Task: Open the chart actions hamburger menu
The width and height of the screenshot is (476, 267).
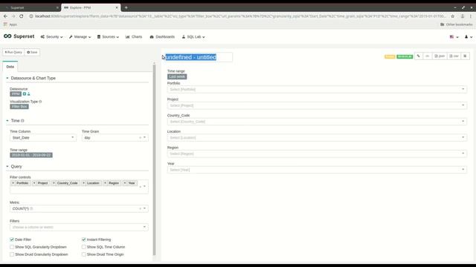Action: coord(465,56)
